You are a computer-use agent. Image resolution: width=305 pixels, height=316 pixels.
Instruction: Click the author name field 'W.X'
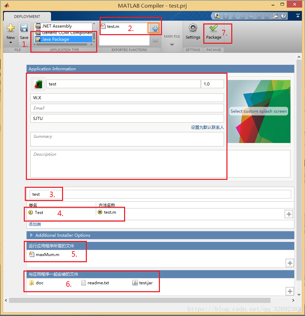[127, 98]
